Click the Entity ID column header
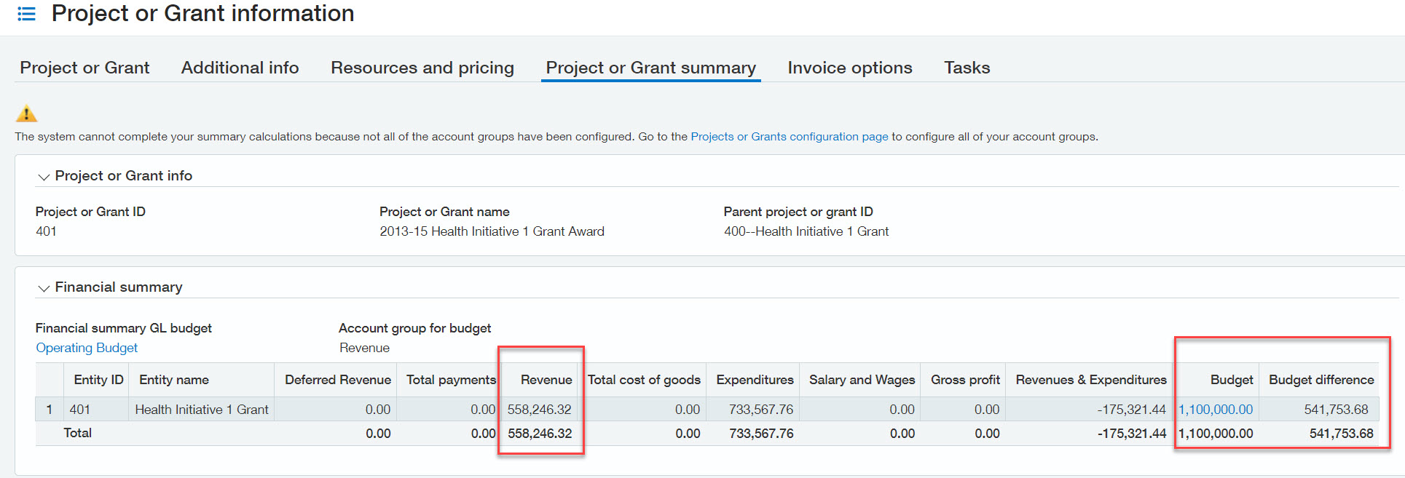 click(x=98, y=380)
